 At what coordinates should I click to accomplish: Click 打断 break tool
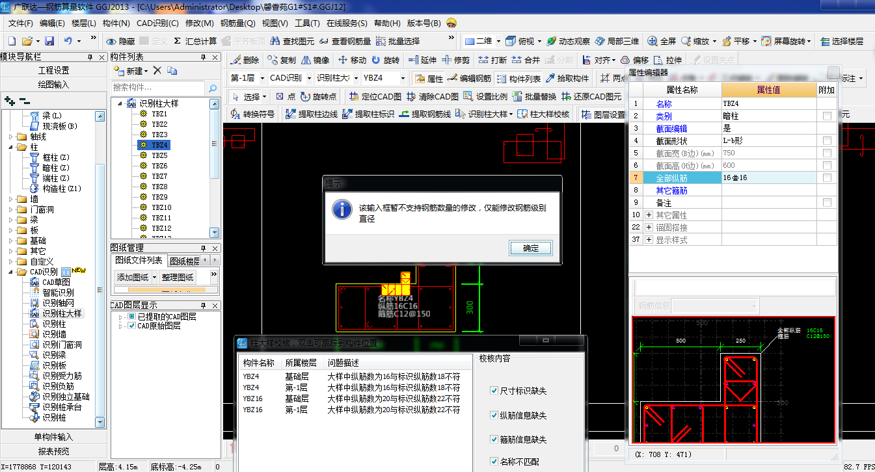pyautogui.click(x=492, y=60)
